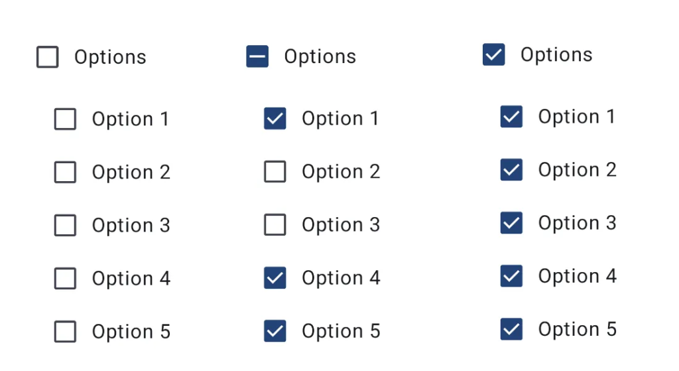Check Option 2 in the partially selected group
This screenshot has height=371, width=679.
[x=275, y=172]
